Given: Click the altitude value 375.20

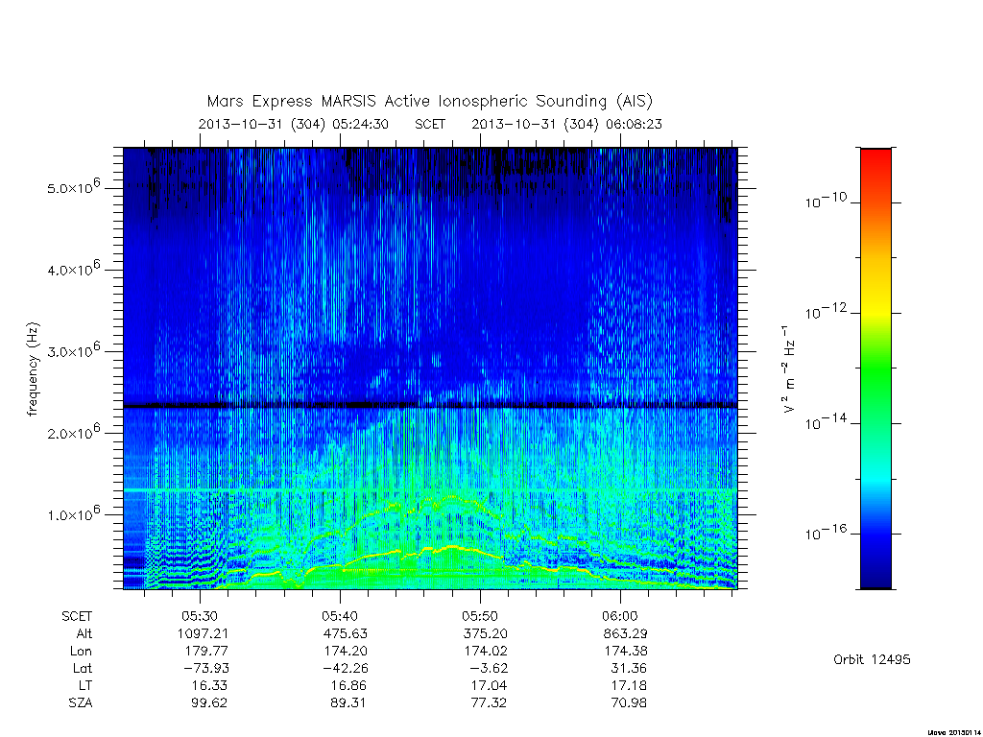Looking at the screenshot, I should (485, 634).
